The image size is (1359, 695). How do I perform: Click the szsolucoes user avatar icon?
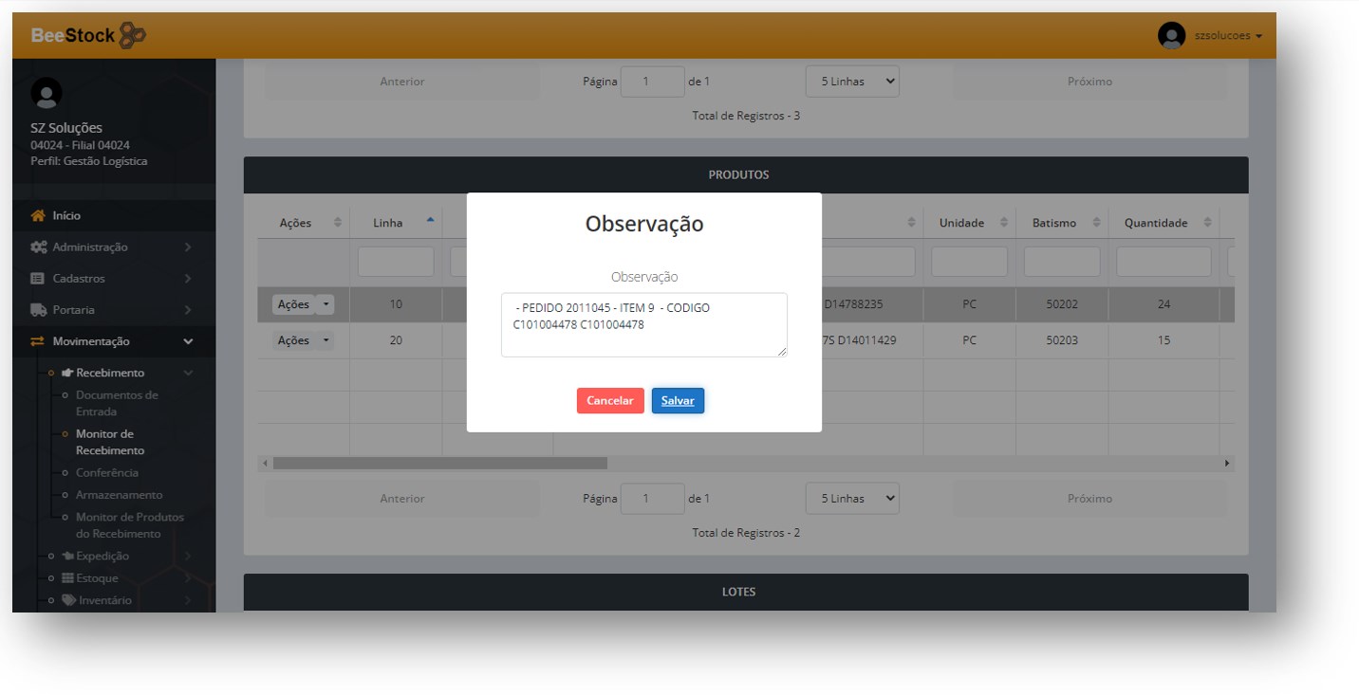coord(1171,36)
